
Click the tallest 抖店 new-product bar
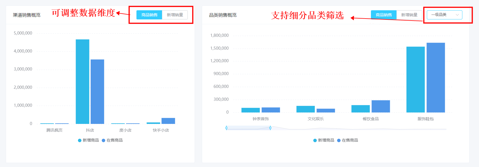pos(83,82)
